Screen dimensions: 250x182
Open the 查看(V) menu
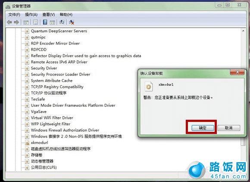pyautogui.click(x=48, y=15)
